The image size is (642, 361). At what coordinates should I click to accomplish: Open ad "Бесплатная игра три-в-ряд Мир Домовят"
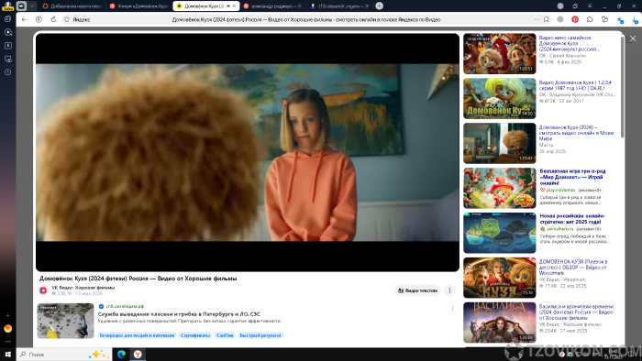click(572, 177)
